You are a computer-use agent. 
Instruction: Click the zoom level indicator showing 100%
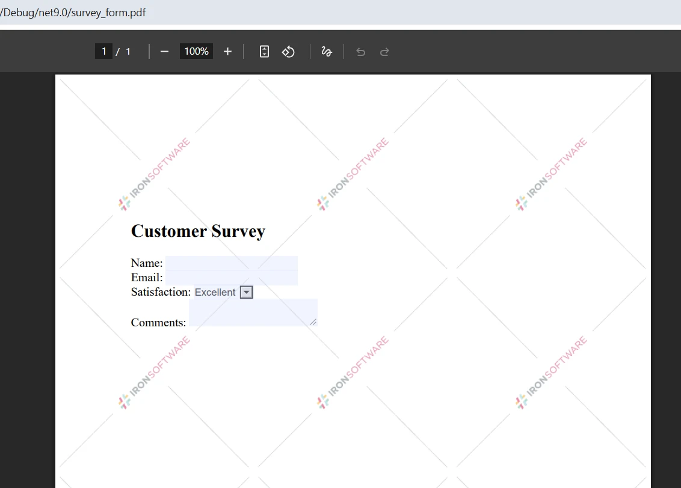[x=196, y=51]
